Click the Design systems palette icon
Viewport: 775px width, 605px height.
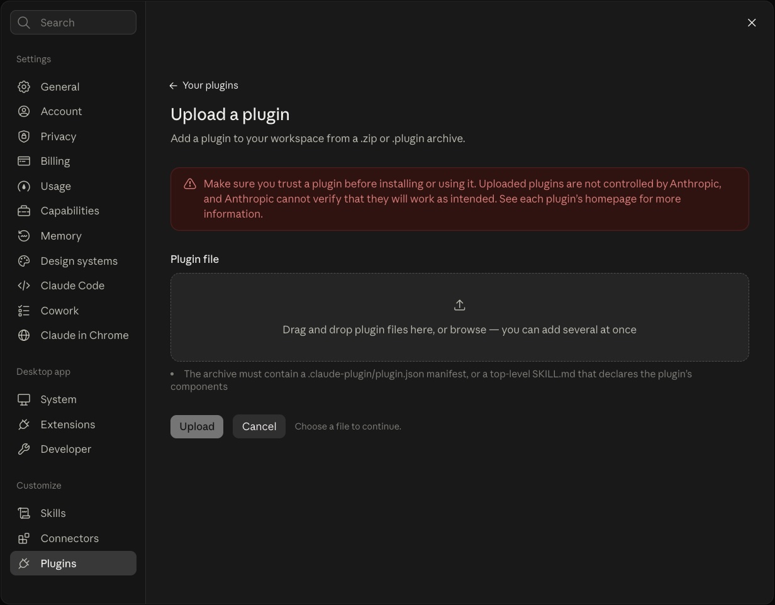(x=24, y=261)
